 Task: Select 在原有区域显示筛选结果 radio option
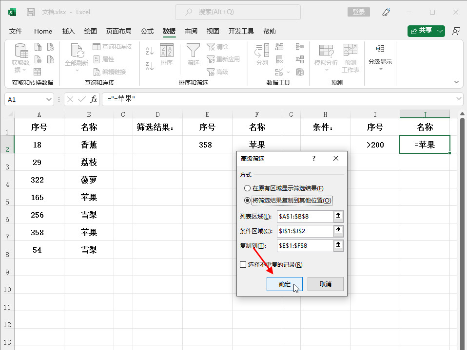(x=247, y=188)
